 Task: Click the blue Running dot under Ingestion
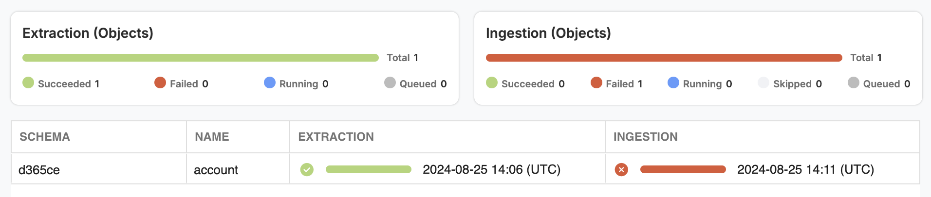[673, 82]
